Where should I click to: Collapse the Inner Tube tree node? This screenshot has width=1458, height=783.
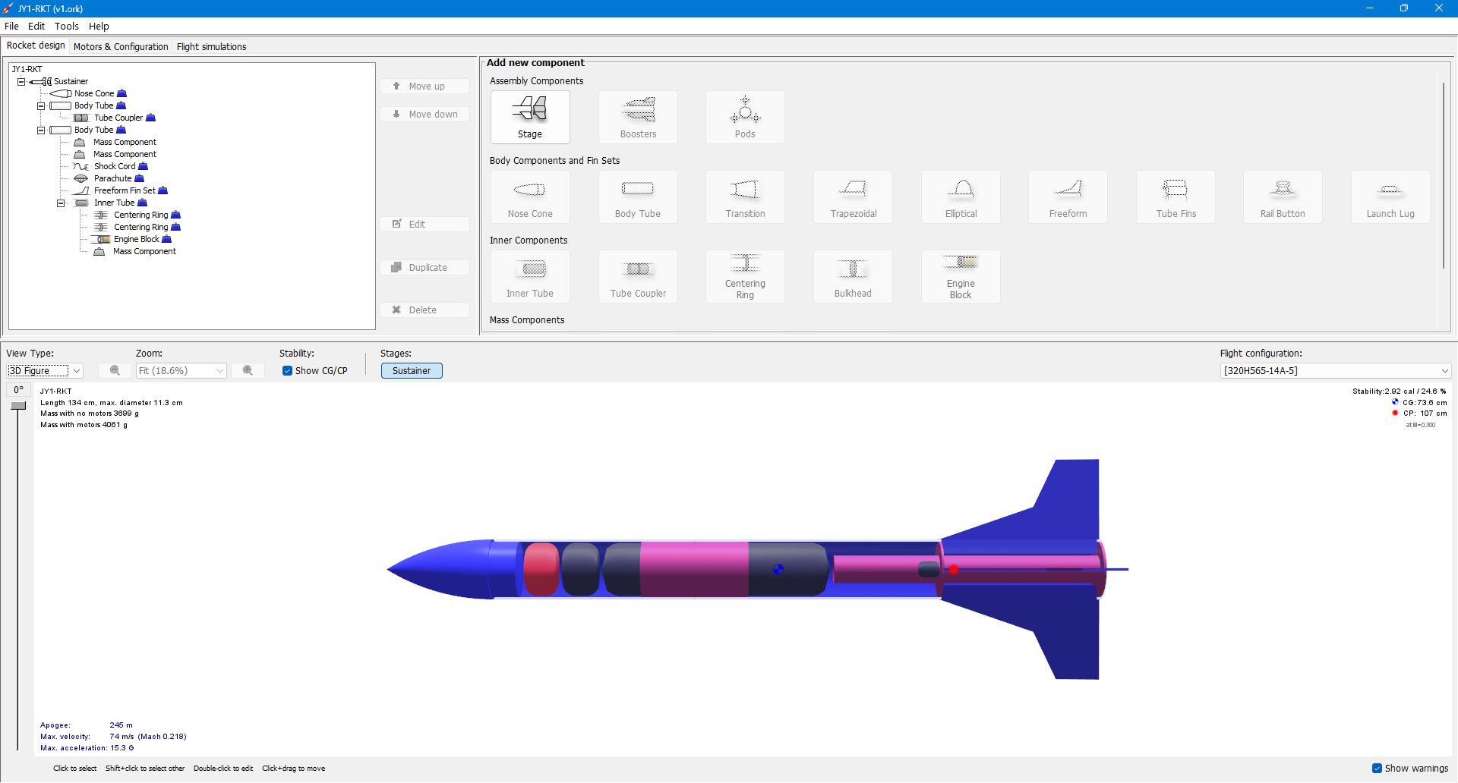tap(61, 203)
